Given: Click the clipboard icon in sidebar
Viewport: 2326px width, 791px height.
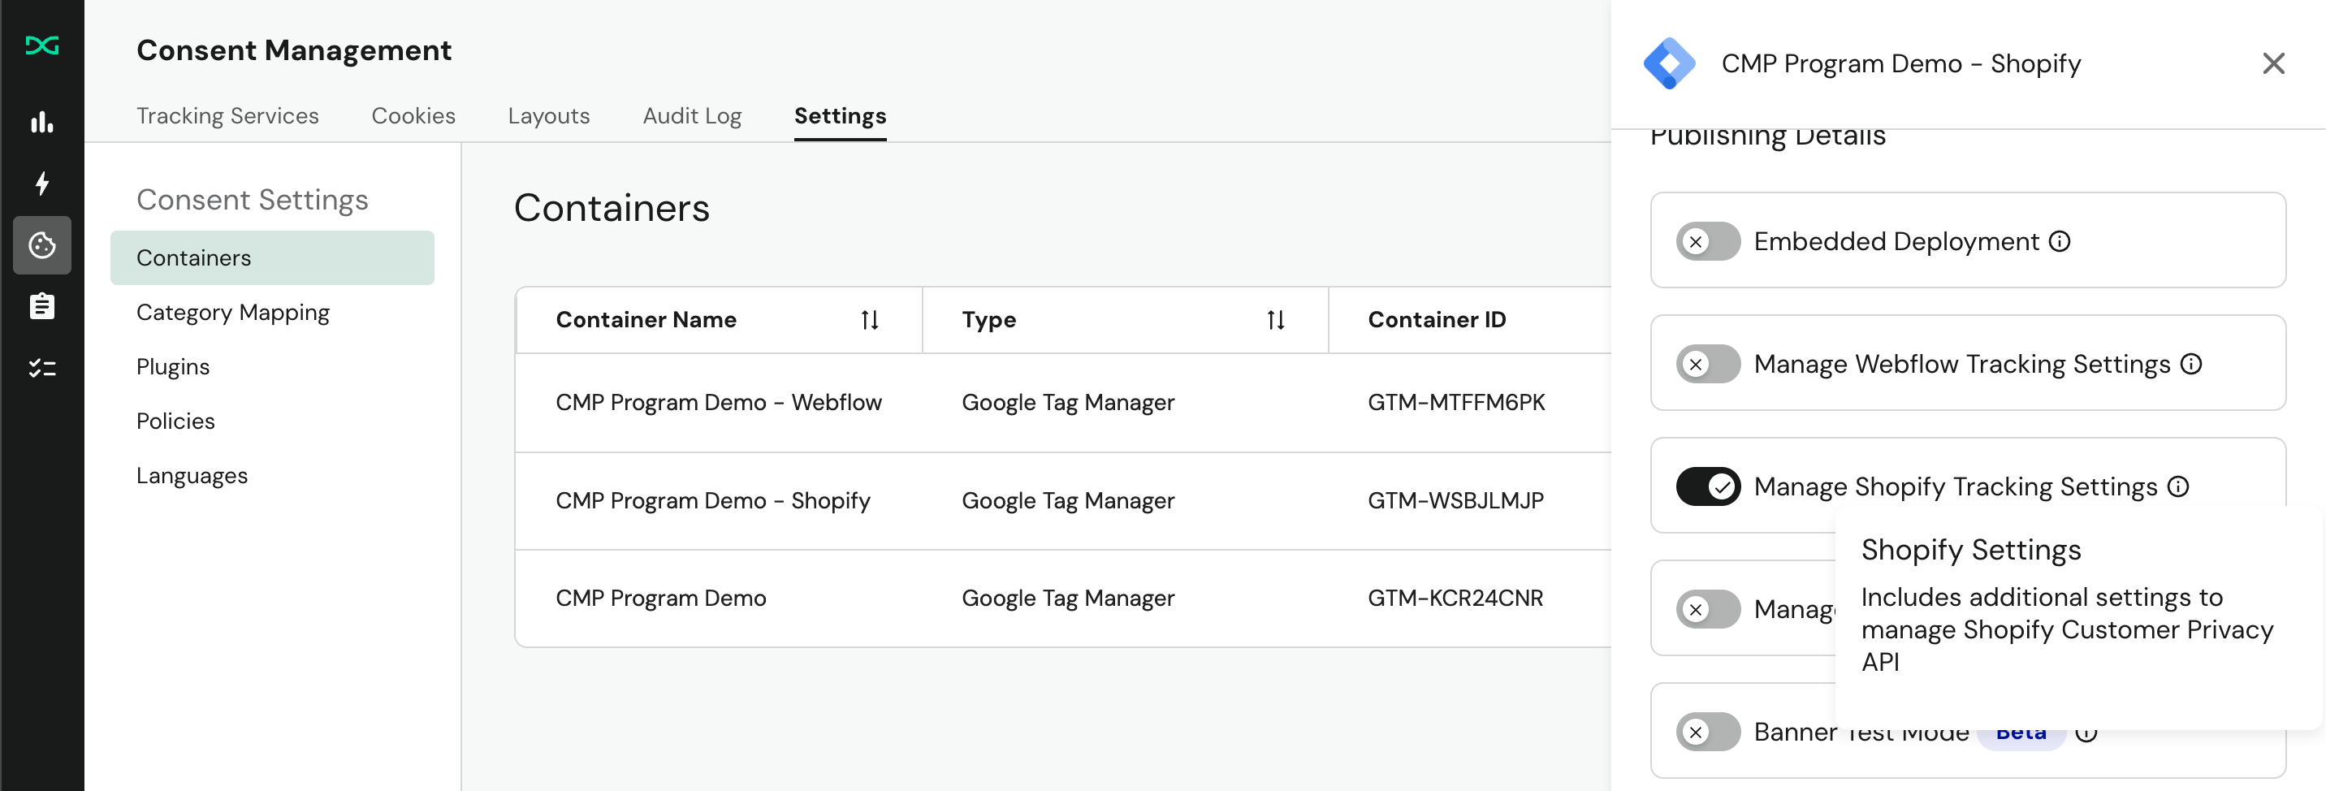Looking at the screenshot, I should click(41, 306).
